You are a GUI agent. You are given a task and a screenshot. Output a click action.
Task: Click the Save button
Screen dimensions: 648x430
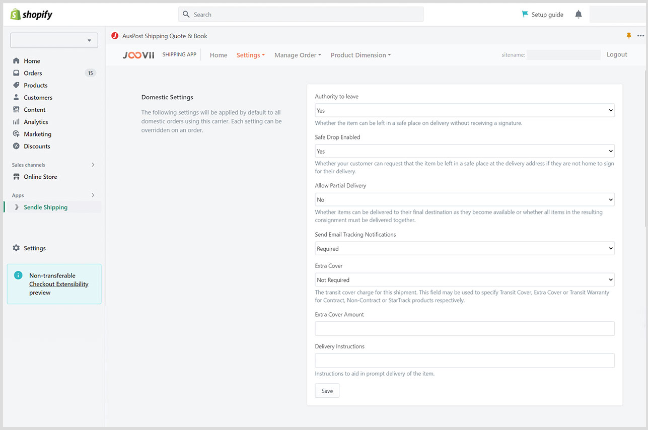[327, 391]
